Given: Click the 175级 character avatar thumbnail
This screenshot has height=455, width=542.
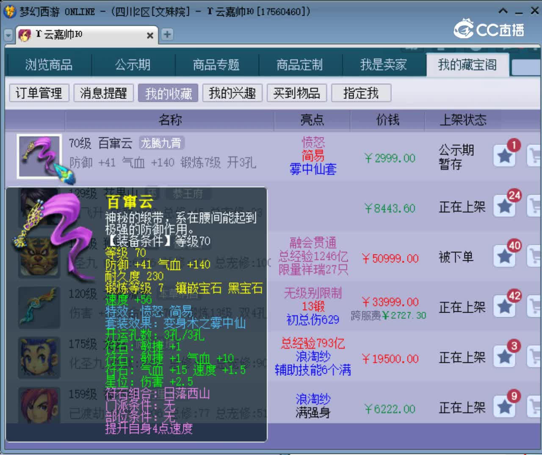Looking at the screenshot, I should pyautogui.click(x=39, y=357).
